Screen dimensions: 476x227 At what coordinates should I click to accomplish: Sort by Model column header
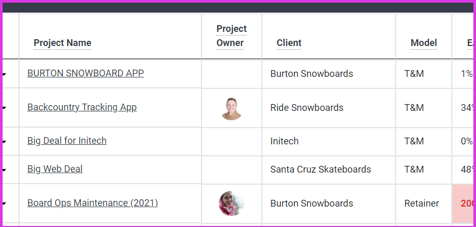coord(424,43)
